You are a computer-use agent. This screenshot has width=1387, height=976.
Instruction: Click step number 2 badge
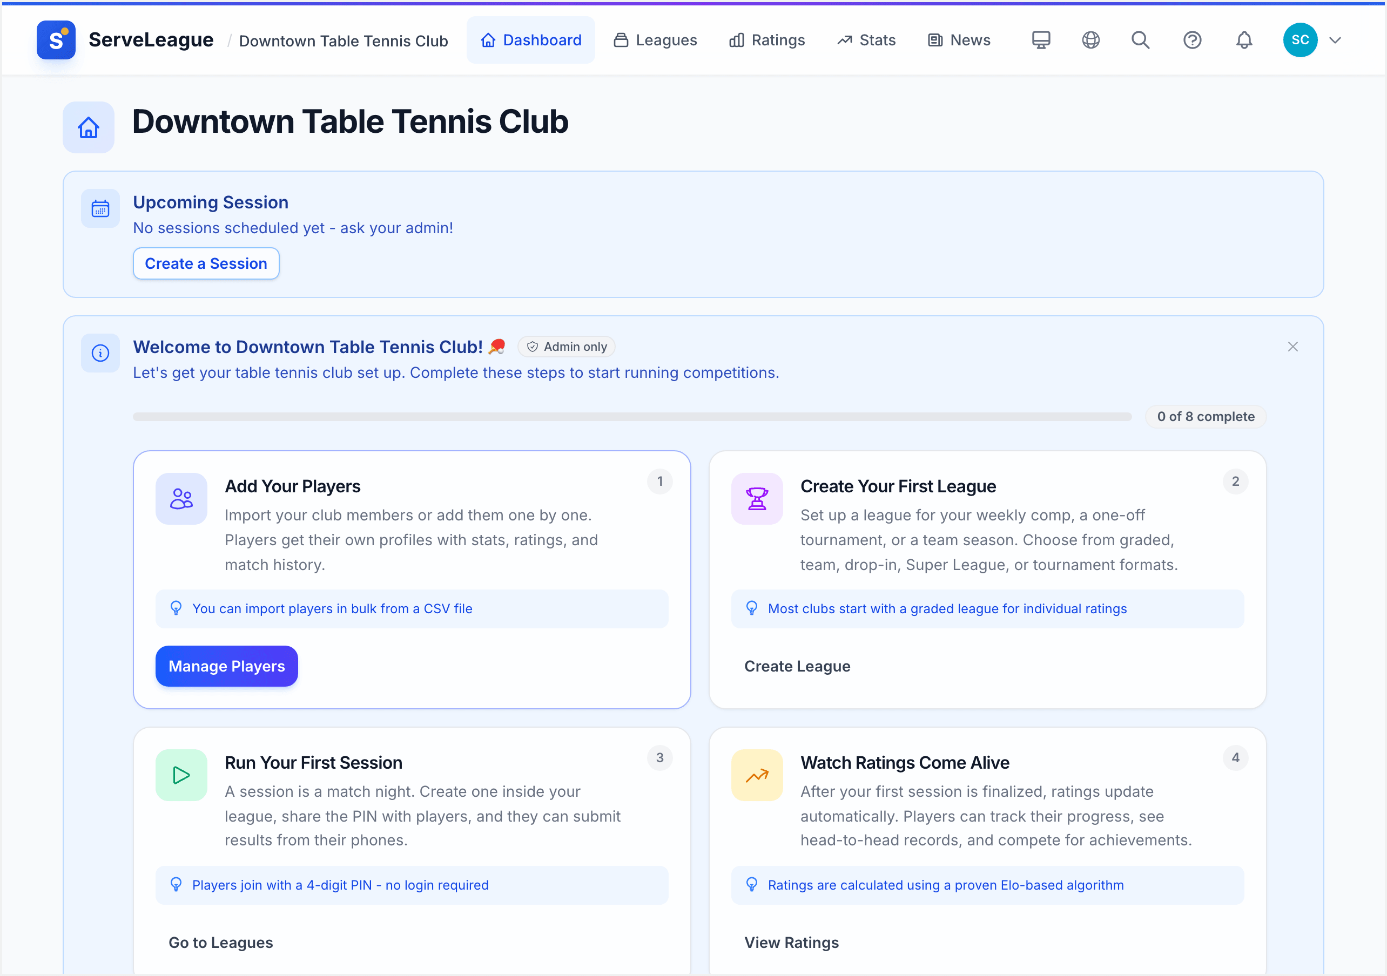click(1235, 482)
